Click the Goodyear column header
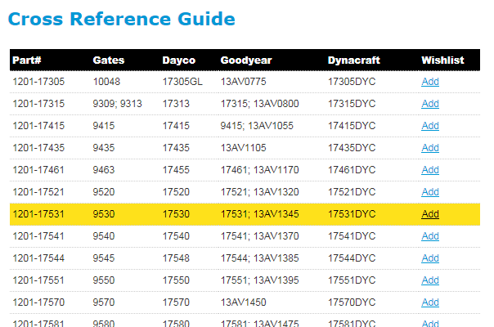The image size is (494, 327). [246, 60]
